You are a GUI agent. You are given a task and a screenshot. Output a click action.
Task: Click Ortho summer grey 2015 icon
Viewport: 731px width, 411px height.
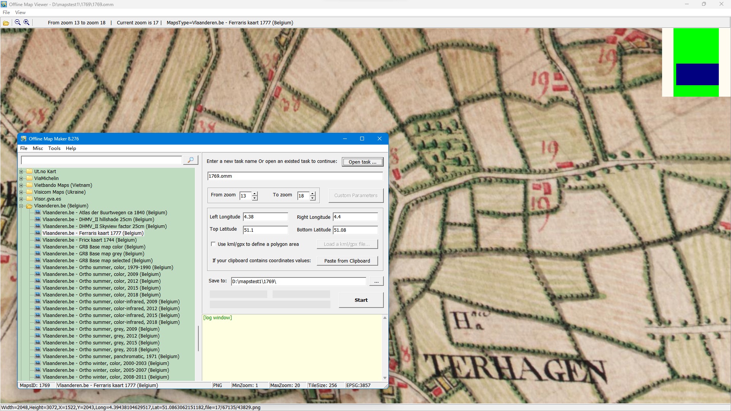(x=38, y=342)
